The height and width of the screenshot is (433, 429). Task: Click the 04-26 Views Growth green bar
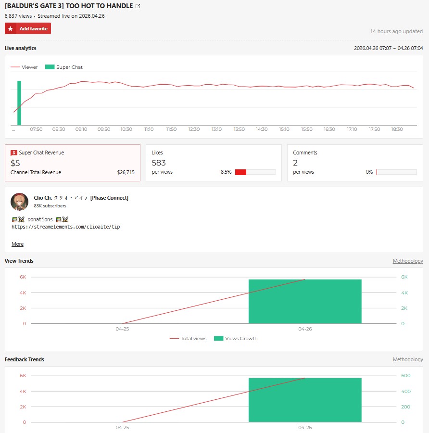point(305,302)
